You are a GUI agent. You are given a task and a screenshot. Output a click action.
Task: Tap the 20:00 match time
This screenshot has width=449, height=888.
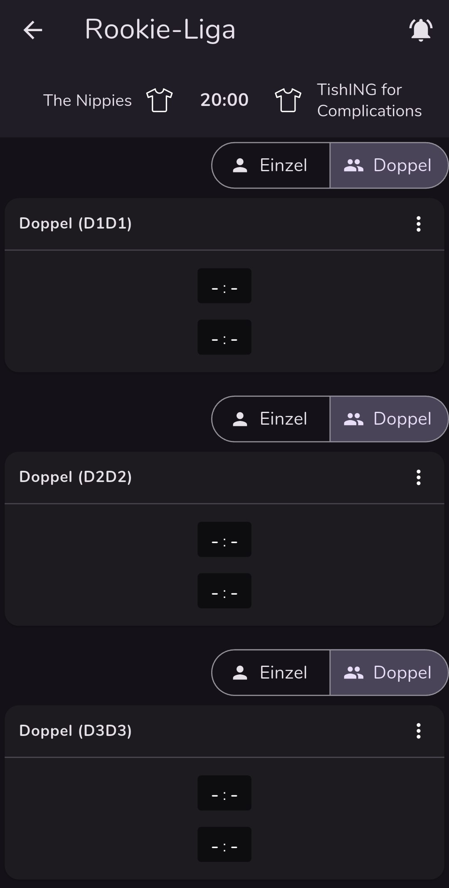pos(224,100)
